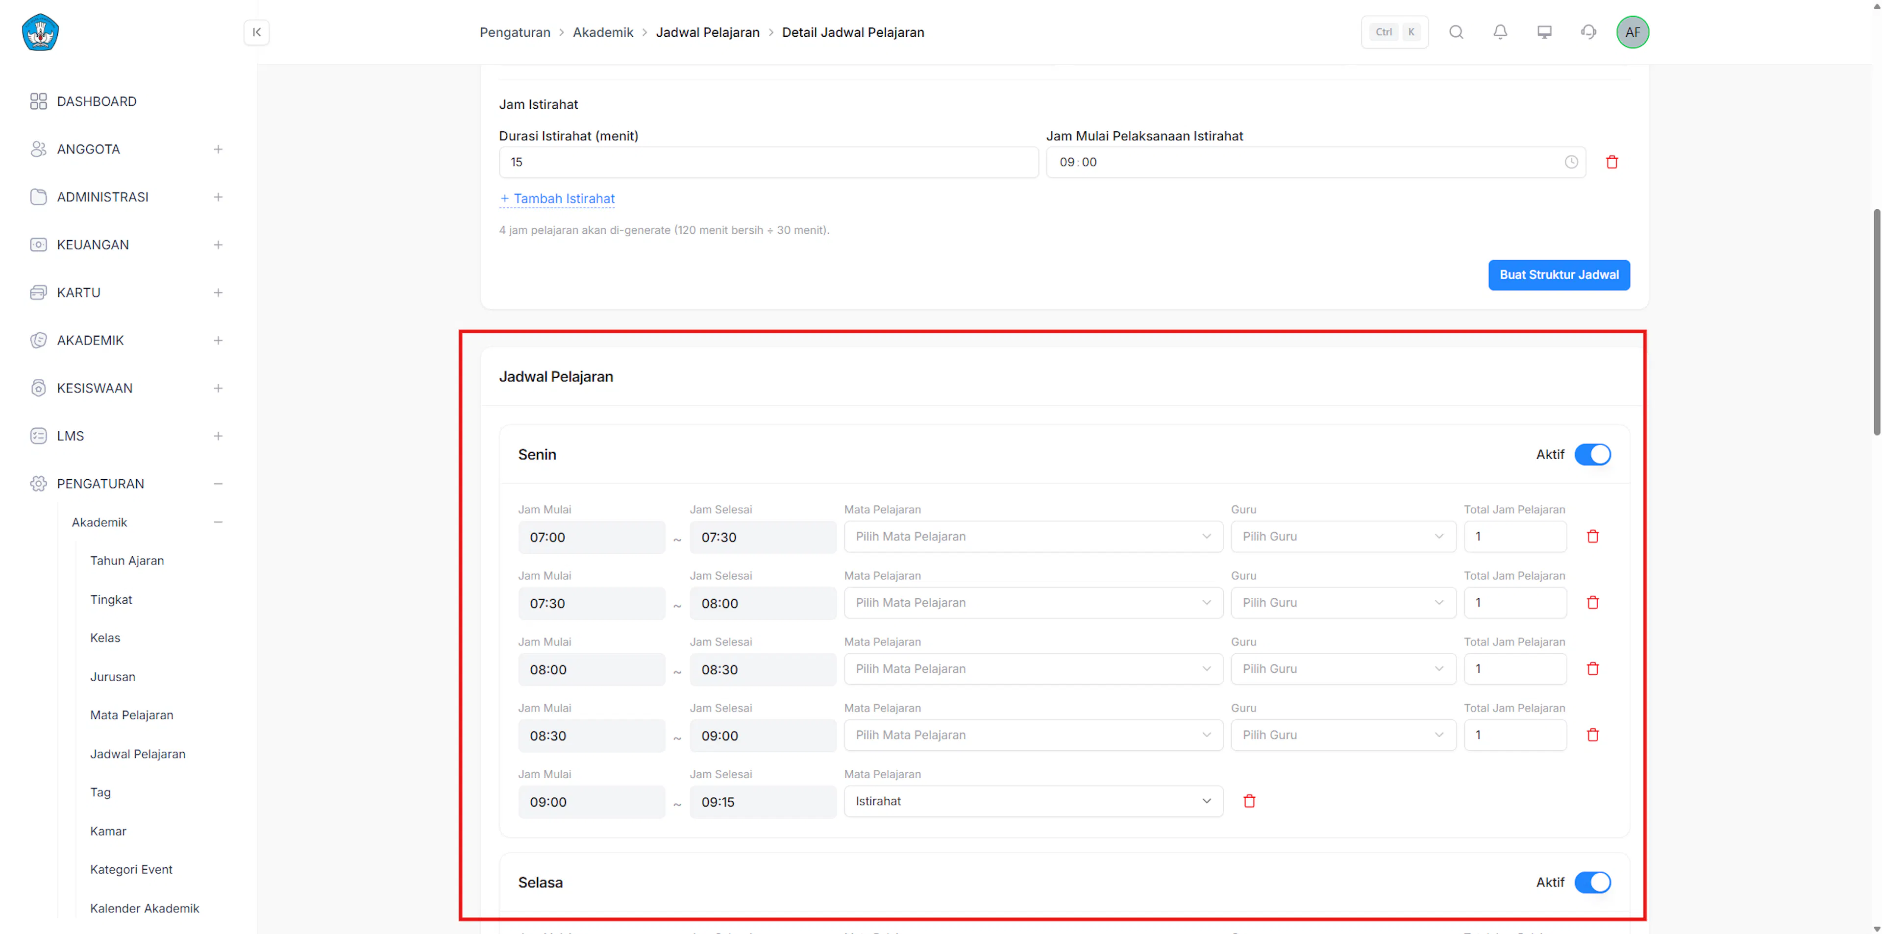Click Jam Selesai 09:15 field in Senin

click(763, 802)
